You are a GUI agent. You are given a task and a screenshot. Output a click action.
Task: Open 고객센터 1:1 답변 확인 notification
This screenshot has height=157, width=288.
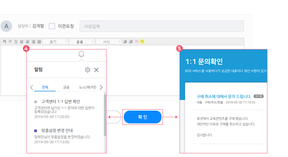coord(61,102)
